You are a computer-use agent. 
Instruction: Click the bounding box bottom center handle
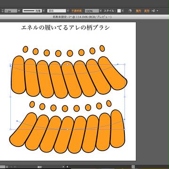click(68, 129)
